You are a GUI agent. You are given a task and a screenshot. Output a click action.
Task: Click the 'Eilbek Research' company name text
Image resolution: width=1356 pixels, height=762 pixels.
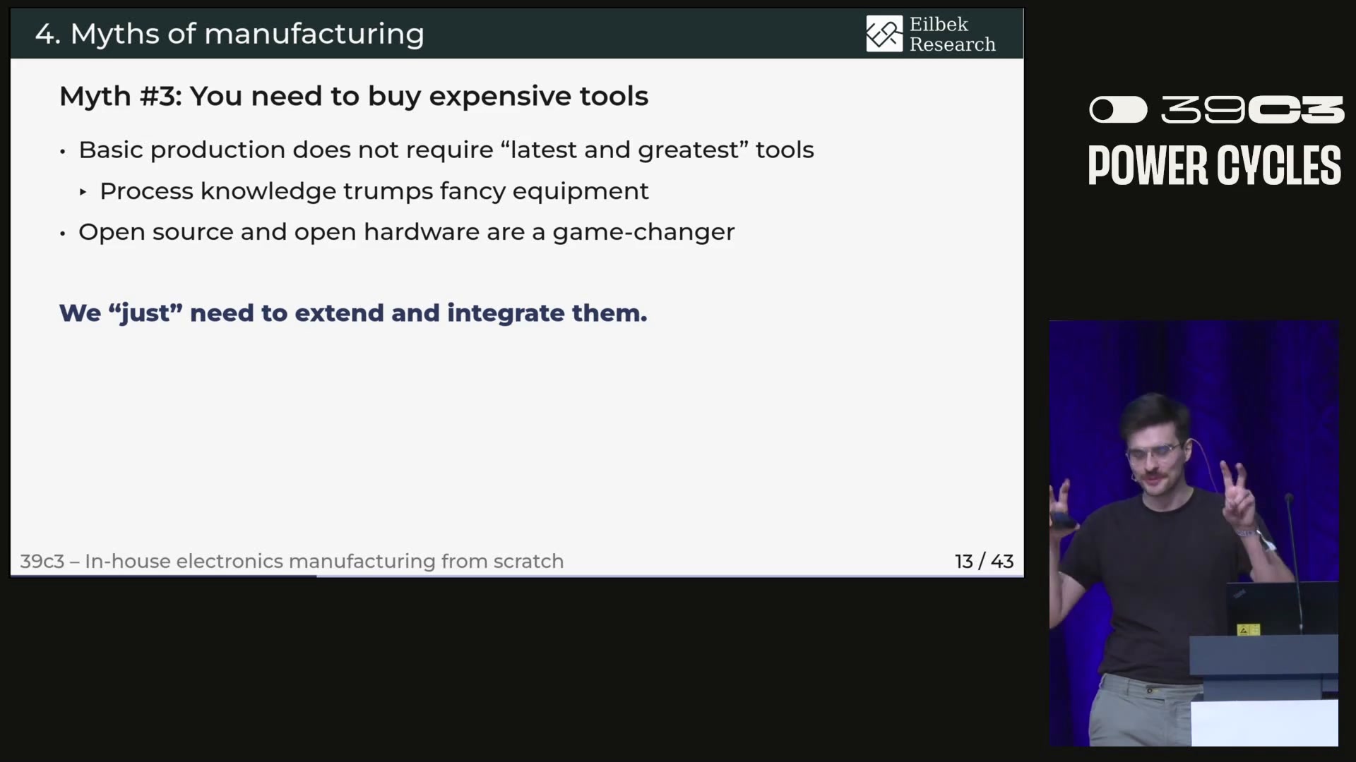coord(951,34)
